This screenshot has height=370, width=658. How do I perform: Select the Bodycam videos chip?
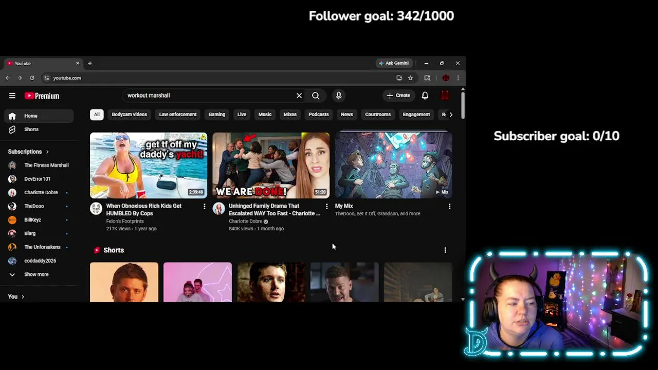(x=130, y=115)
